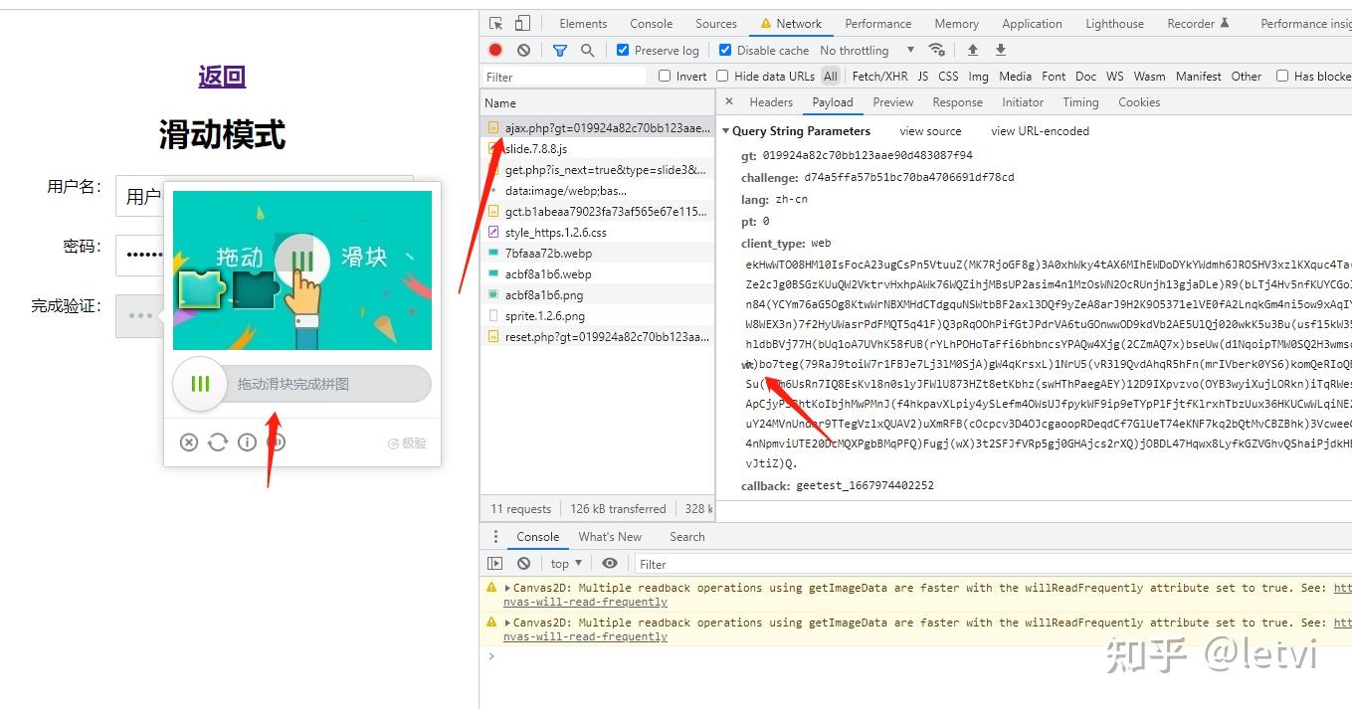The image size is (1352, 709).
Task: Click the ajax.php request file icon
Action: click(493, 128)
